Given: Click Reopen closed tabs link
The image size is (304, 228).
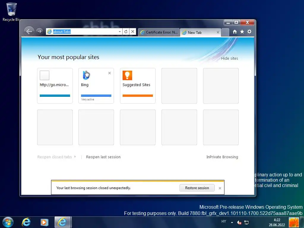Looking at the screenshot, I should click(55, 157).
